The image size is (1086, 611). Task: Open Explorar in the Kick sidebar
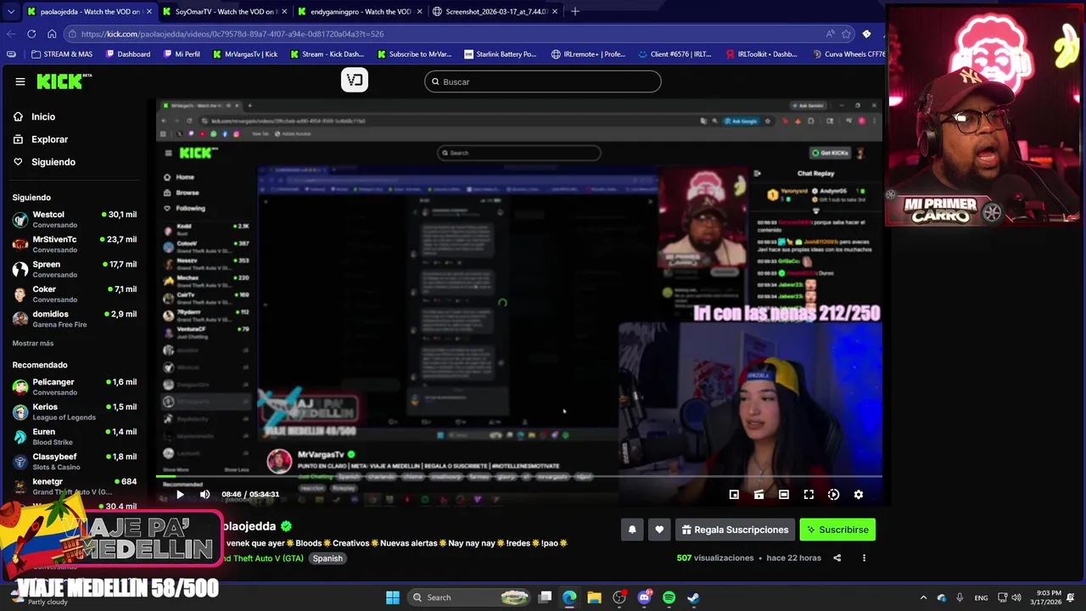49,139
